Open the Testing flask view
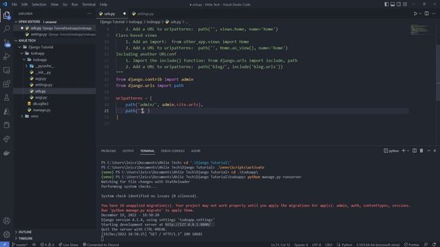Image resolution: width=440 pixels, height=247 pixels. pyautogui.click(x=6, y=97)
